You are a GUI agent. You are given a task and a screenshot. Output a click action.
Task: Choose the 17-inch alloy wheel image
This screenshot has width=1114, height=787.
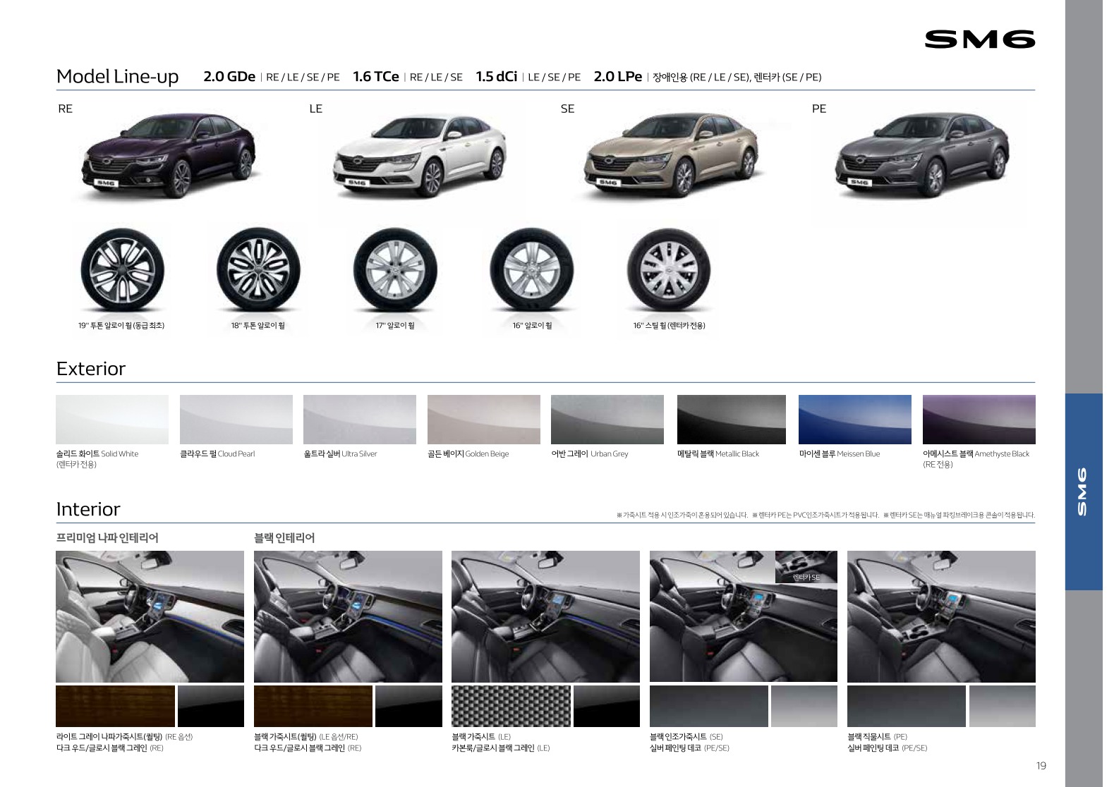[395, 269]
